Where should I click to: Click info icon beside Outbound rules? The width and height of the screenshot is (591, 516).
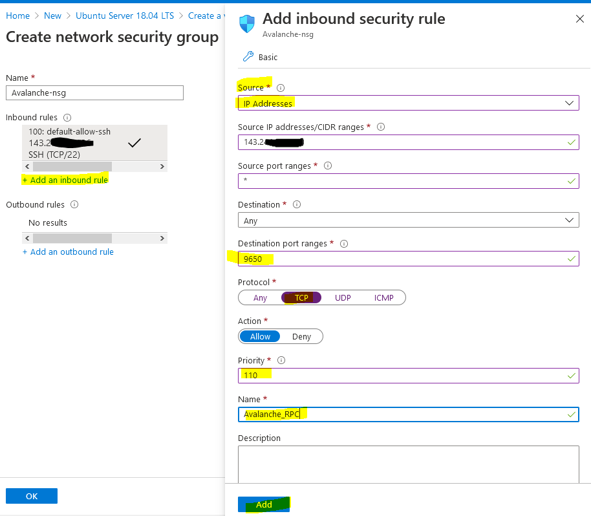pos(74,205)
